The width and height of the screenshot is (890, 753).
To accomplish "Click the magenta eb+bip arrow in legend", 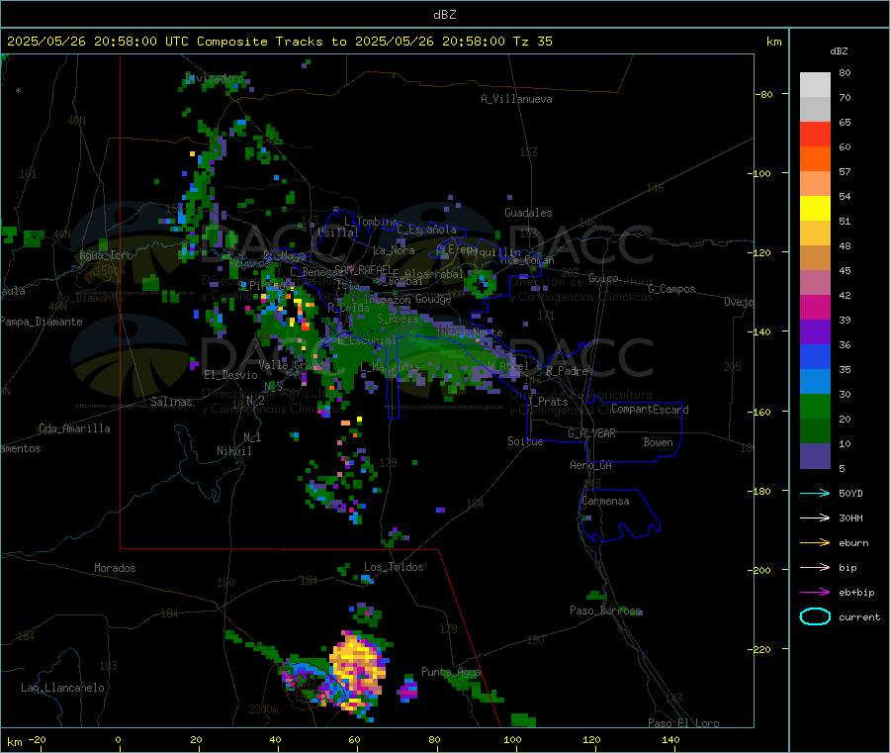I will (x=815, y=593).
